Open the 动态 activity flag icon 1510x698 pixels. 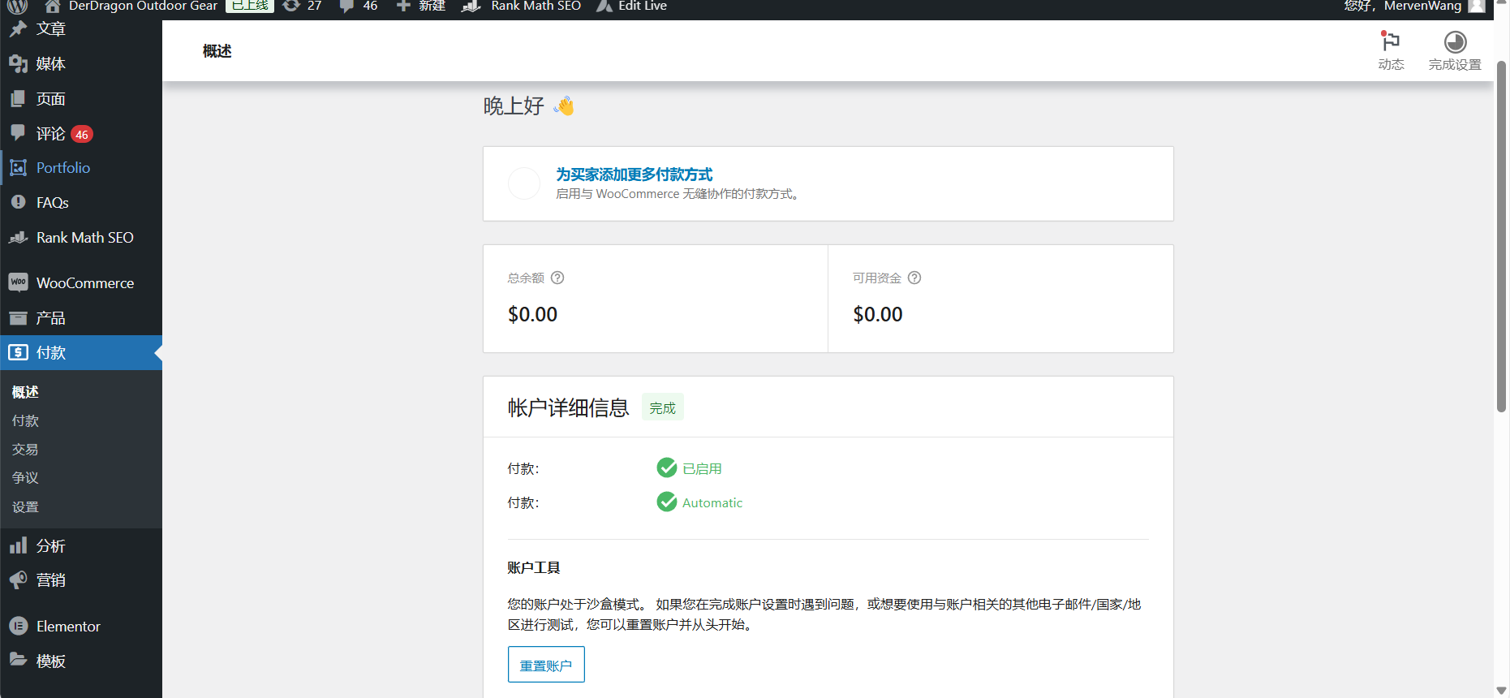1390,41
